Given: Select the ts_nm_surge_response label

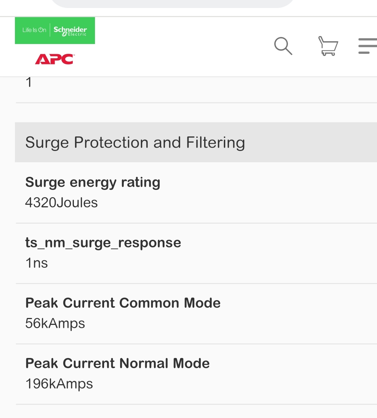Looking at the screenshot, I should click(x=103, y=243).
